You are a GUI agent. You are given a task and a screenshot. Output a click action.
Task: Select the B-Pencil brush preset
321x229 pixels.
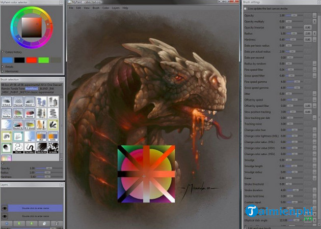point(6,102)
